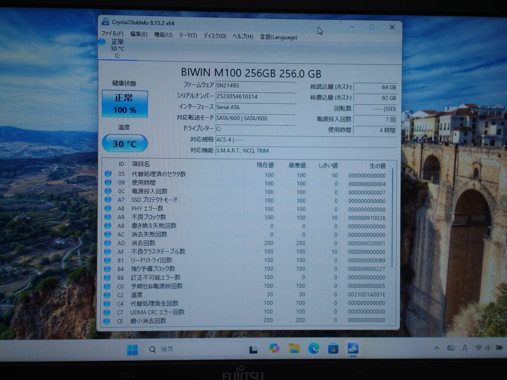Click status icon for ID 09 使用時間 row
507x380 pixels.
pyautogui.click(x=108, y=182)
